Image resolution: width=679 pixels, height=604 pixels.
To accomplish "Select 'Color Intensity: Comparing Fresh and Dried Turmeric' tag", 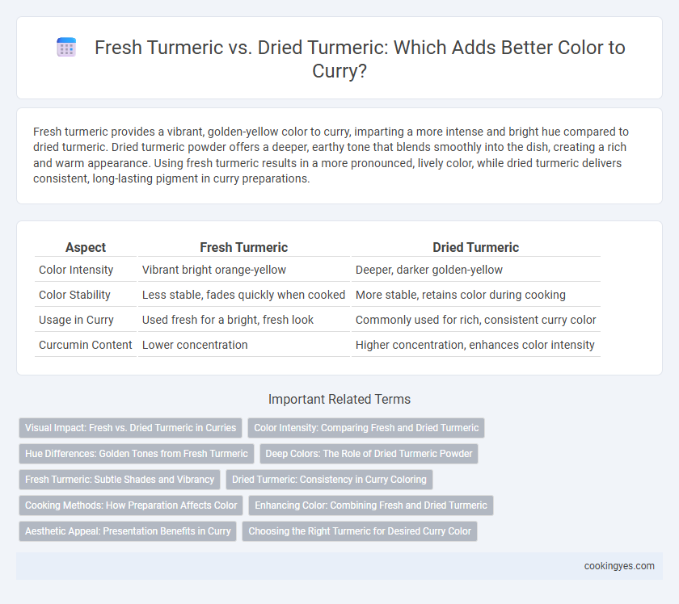I will 366,428.
